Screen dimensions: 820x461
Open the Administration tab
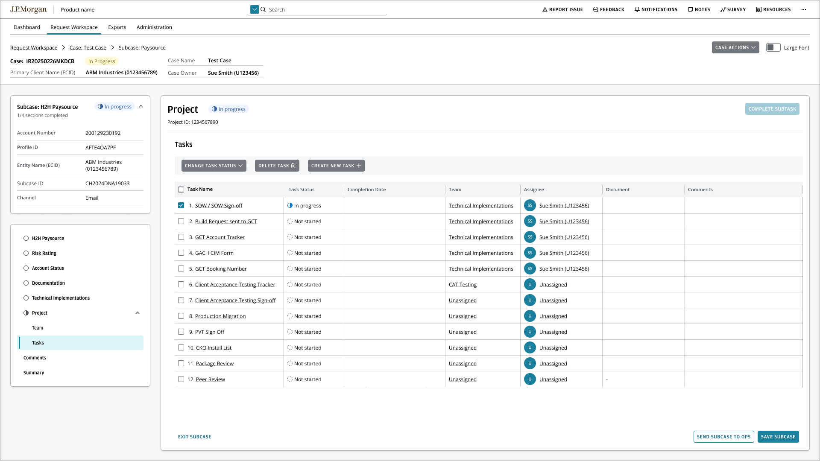[x=154, y=27]
